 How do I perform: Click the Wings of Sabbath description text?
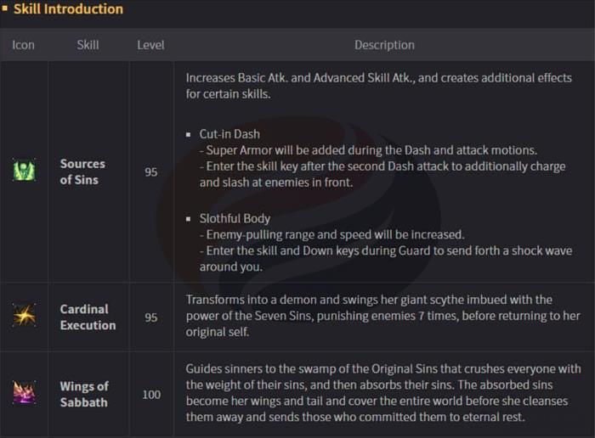pyautogui.click(x=382, y=394)
